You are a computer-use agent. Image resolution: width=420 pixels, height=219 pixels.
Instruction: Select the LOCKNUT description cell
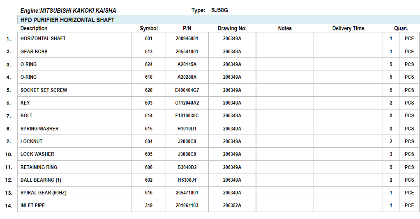[74, 141]
